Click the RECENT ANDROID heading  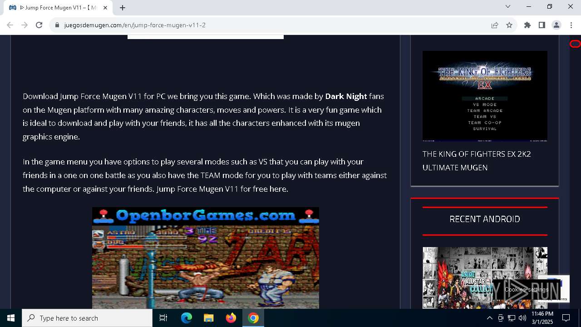coord(485,219)
